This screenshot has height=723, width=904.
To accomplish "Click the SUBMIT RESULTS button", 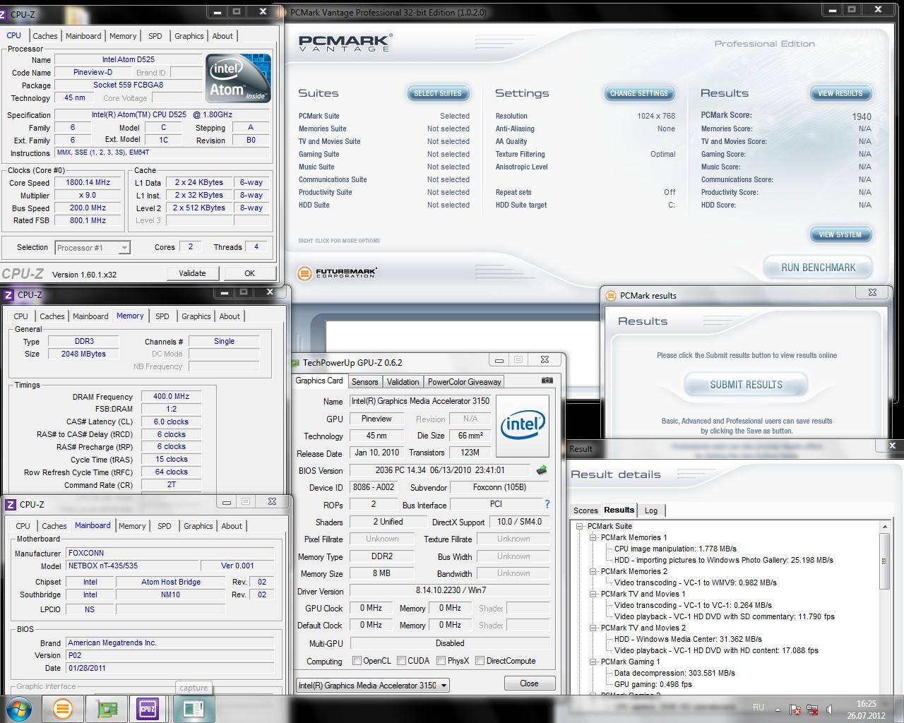I will (746, 385).
